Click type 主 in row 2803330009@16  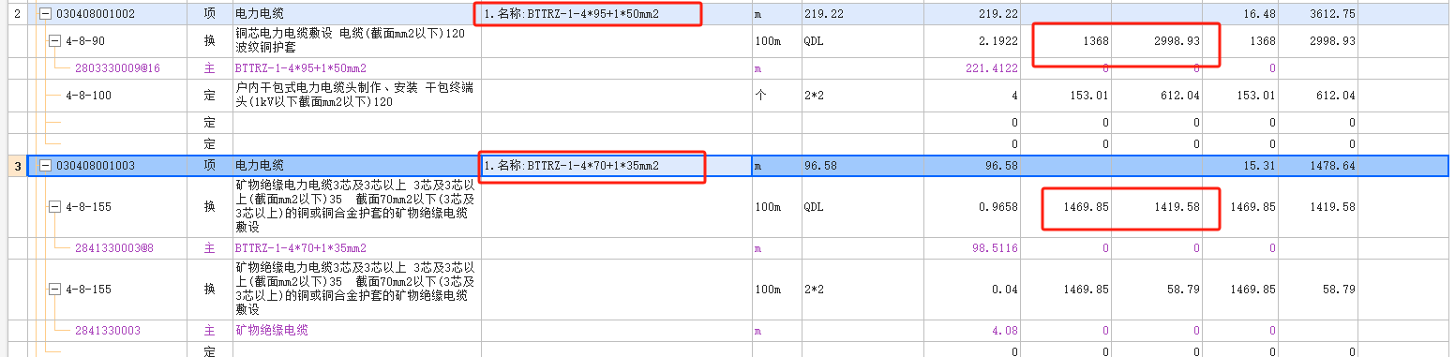[209, 68]
